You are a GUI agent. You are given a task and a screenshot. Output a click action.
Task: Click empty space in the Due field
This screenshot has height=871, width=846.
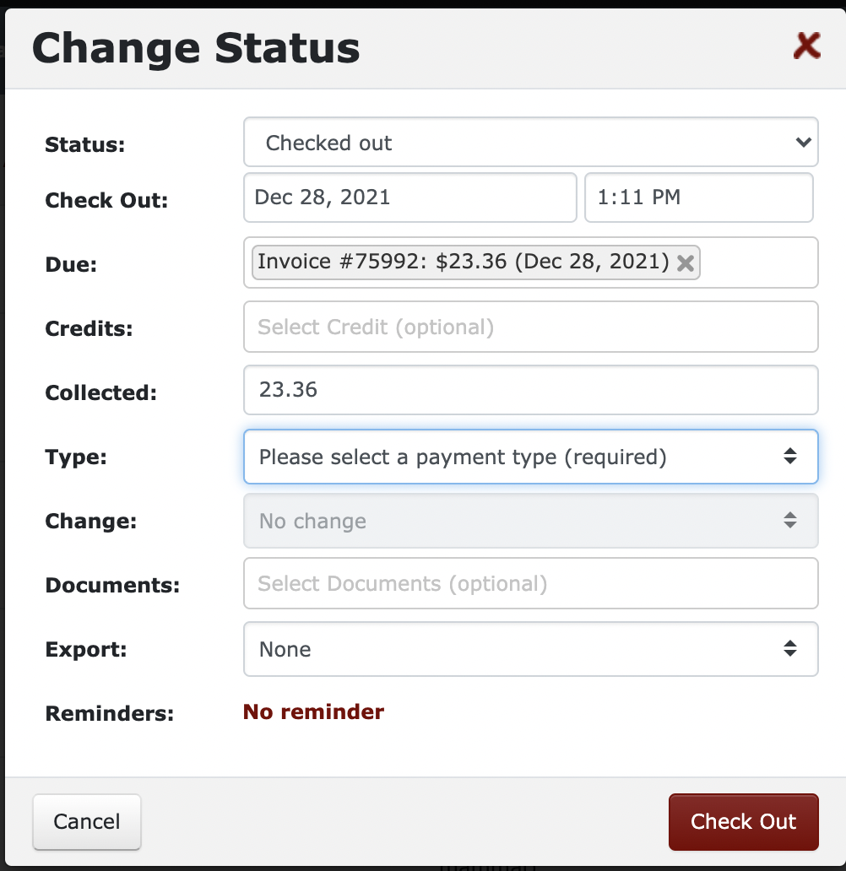click(759, 262)
